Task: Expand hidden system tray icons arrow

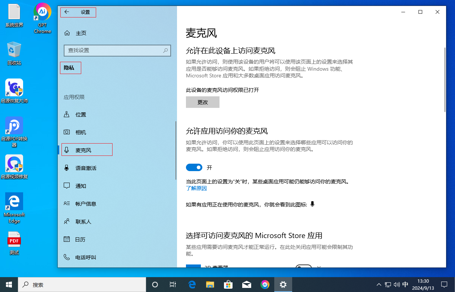Action: point(379,285)
